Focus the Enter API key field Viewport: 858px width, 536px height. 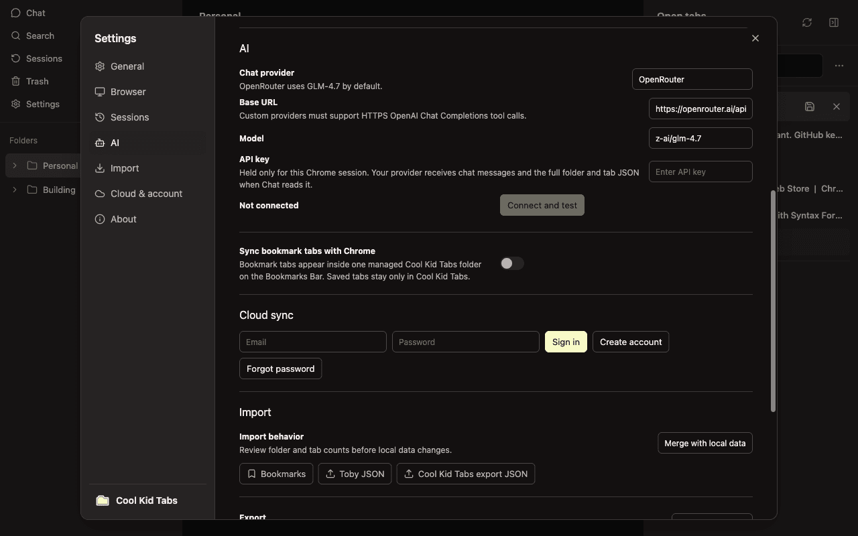click(x=700, y=172)
